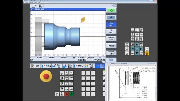Select increment 1 key
180x101 pixels.
(71, 78)
